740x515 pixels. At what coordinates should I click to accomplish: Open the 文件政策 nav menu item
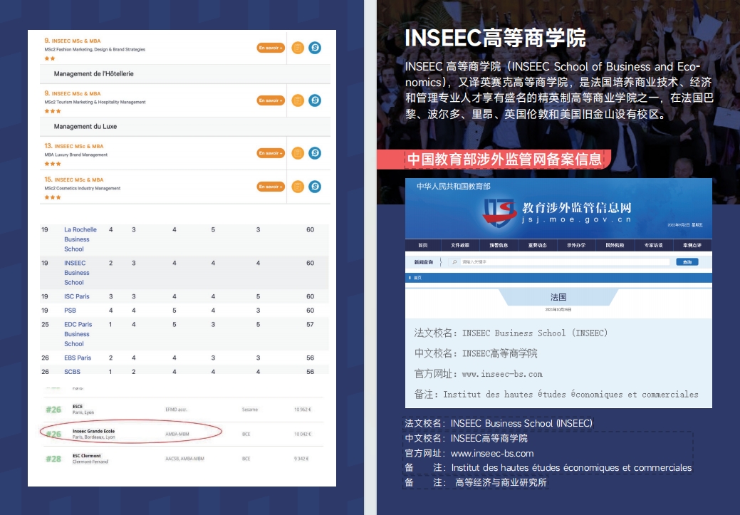(459, 246)
